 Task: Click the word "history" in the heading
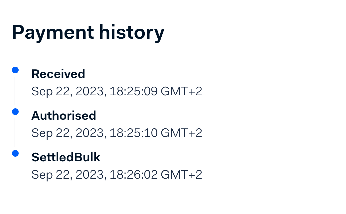click(x=132, y=33)
